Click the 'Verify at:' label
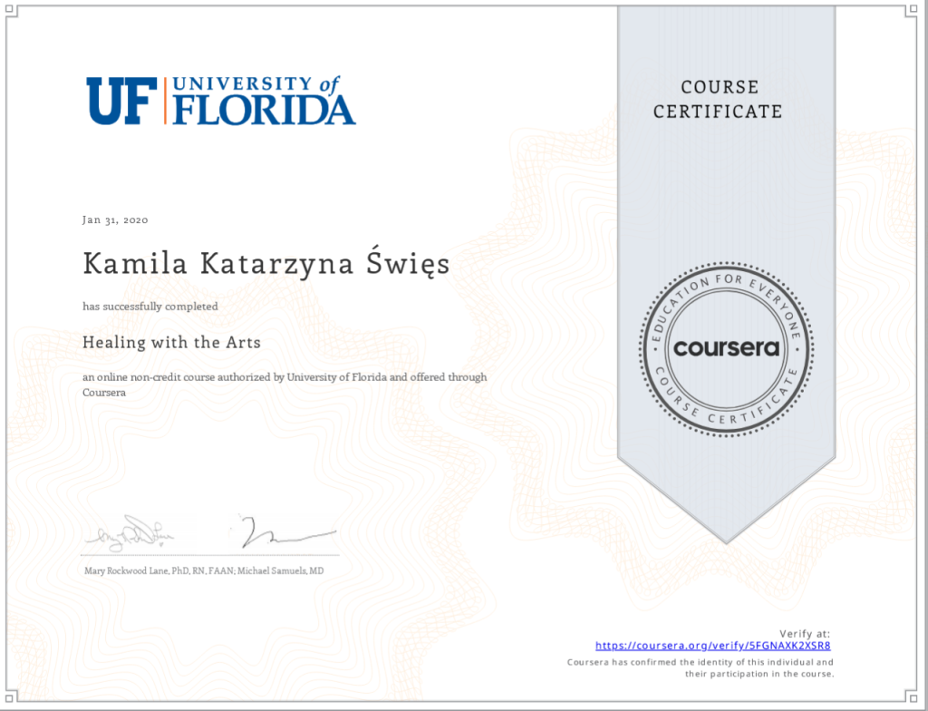928x711 pixels. (x=805, y=633)
